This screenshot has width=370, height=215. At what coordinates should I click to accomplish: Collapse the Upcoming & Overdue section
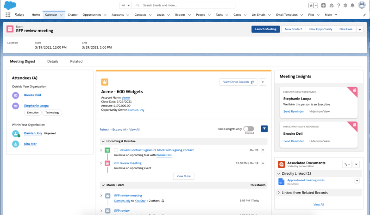click(x=103, y=141)
